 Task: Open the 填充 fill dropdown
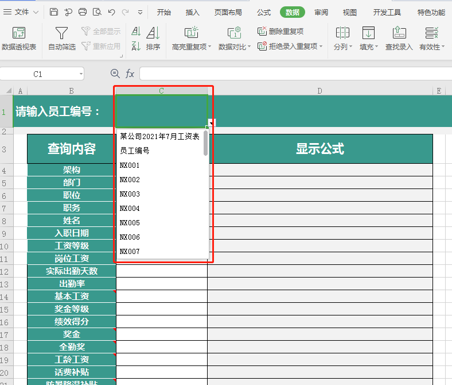point(368,38)
